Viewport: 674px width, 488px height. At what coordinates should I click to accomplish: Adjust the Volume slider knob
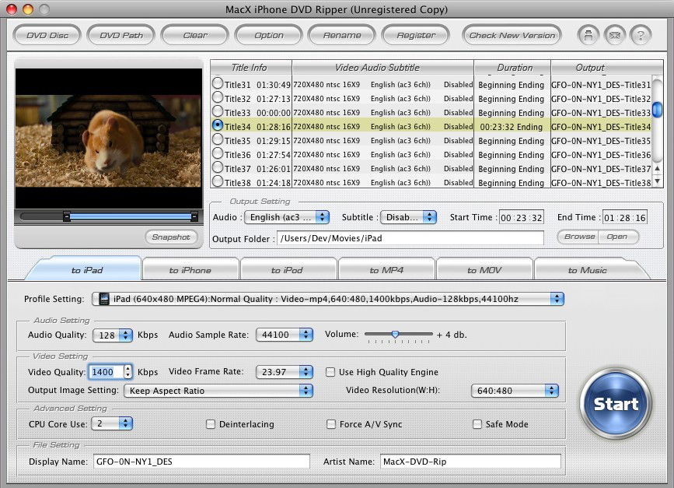click(395, 334)
